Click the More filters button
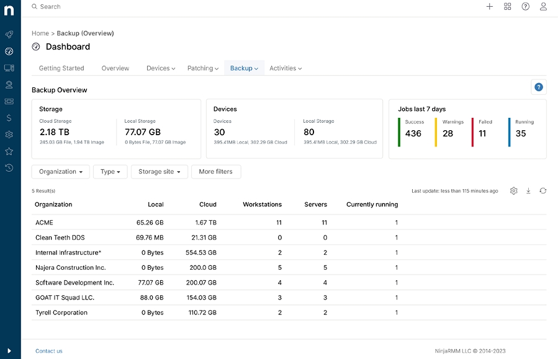 pos(216,172)
